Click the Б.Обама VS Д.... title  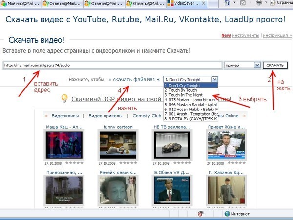tap(172, 172)
